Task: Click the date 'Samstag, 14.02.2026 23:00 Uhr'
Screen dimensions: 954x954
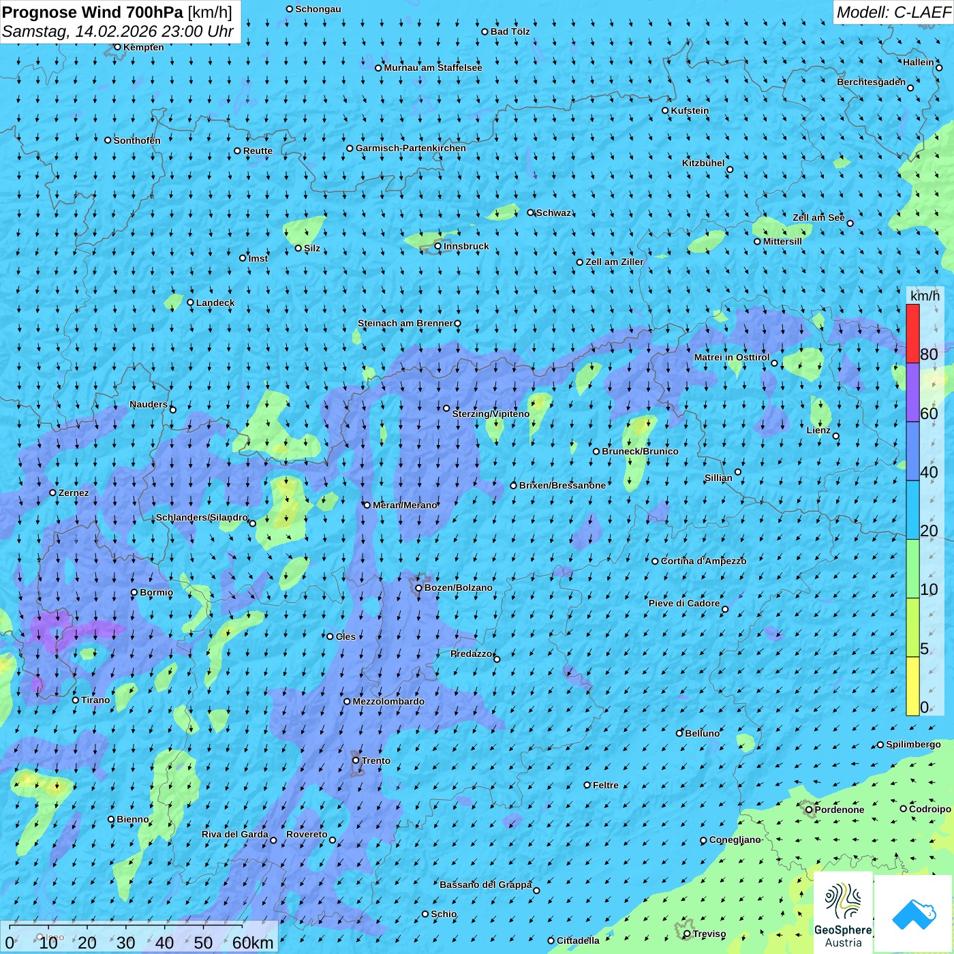Action: point(118,31)
